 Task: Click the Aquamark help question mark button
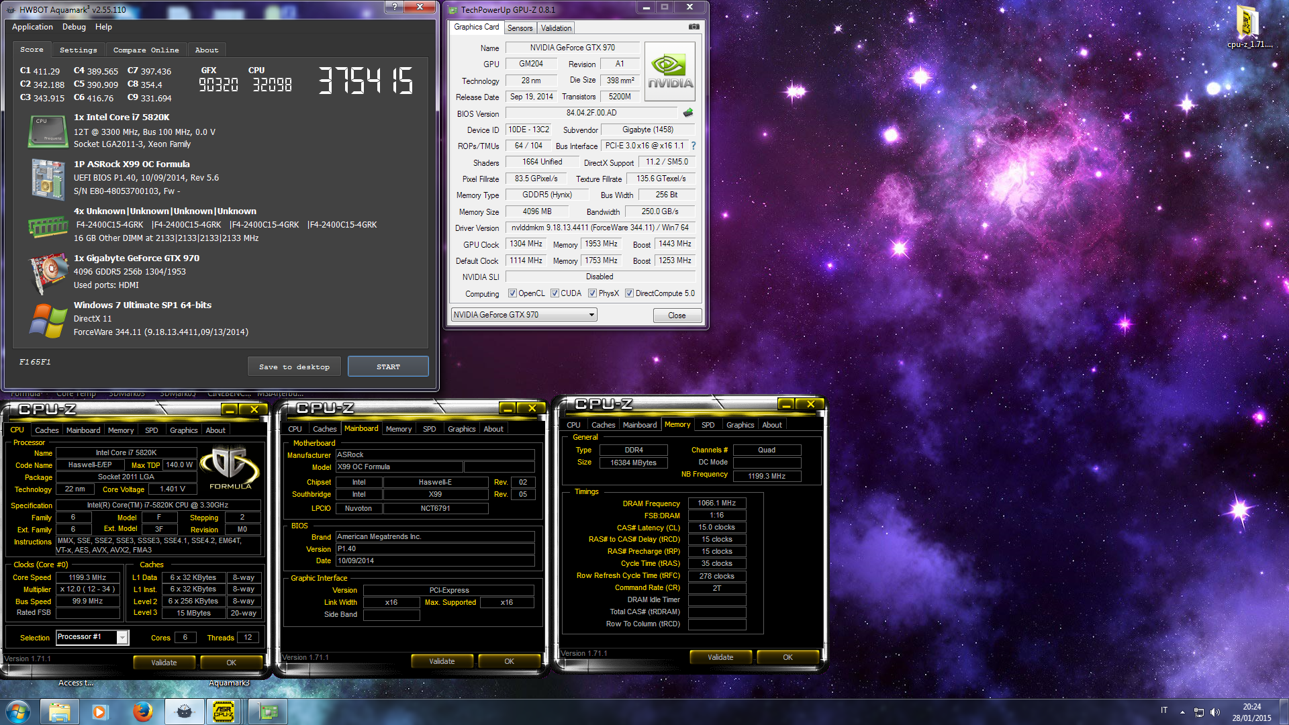click(x=394, y=7)
